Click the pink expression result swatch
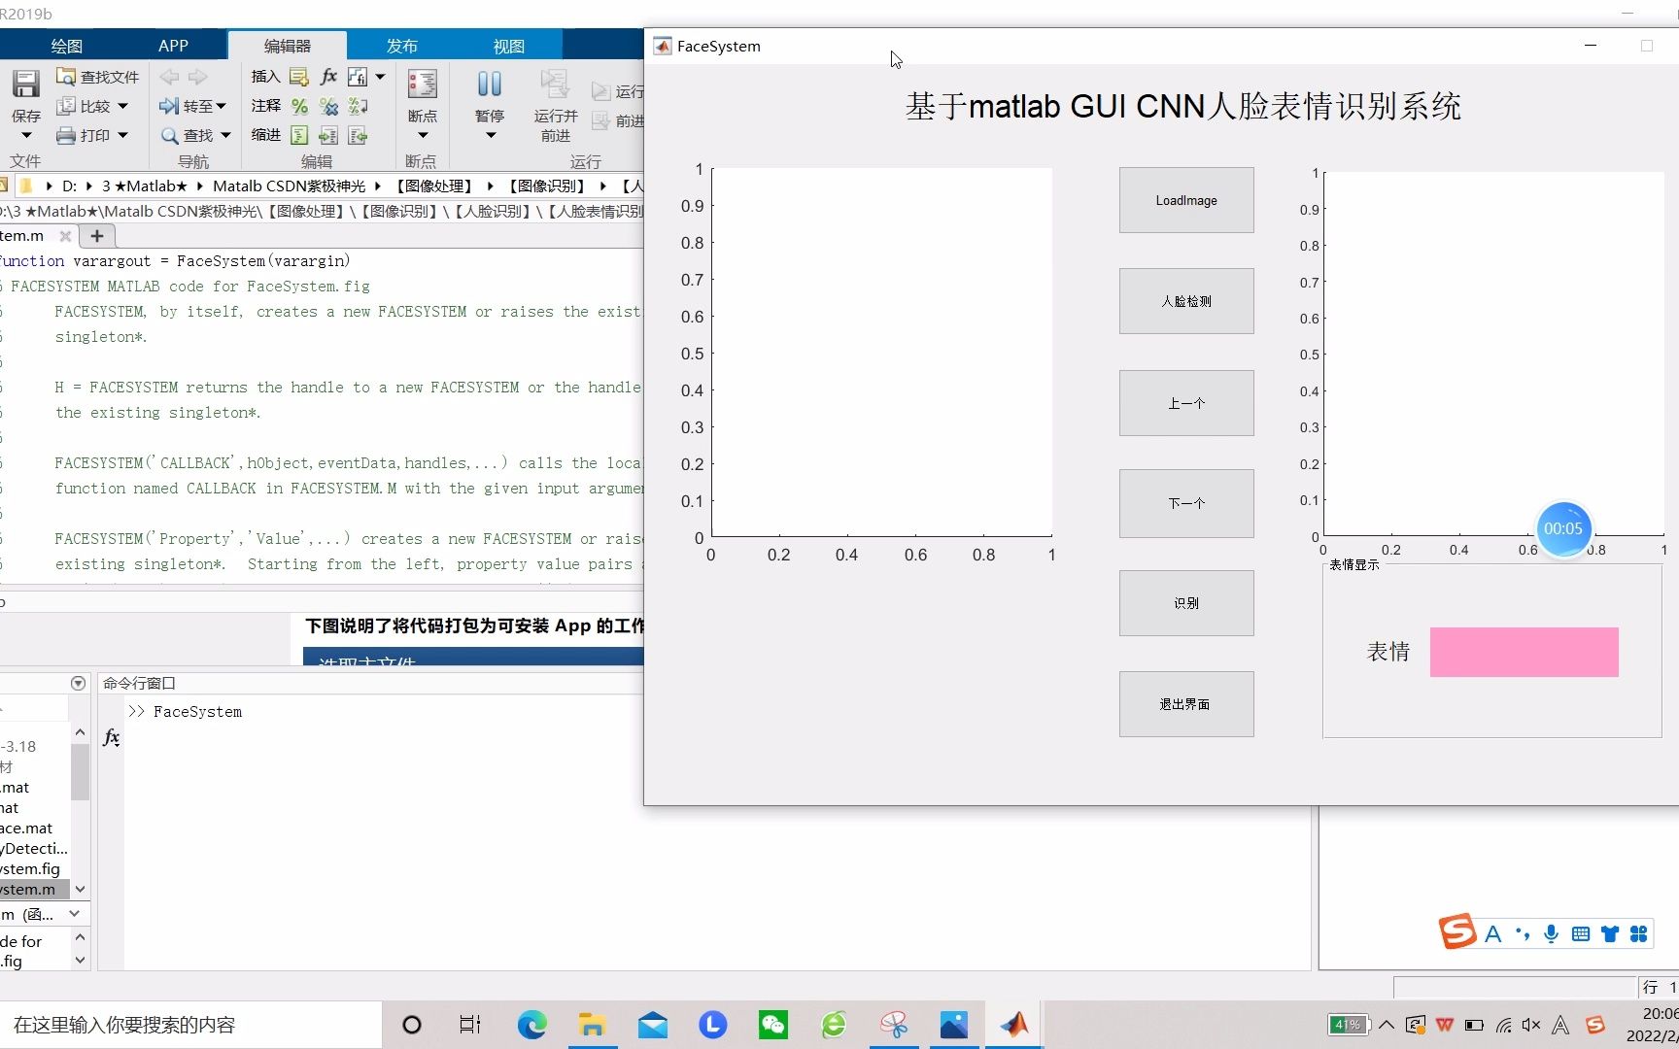Screen dimensions: 1679x1049 pos(1524,652)
